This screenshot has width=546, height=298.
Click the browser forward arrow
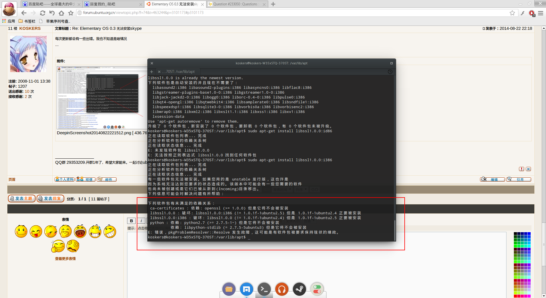coord(33,13)
